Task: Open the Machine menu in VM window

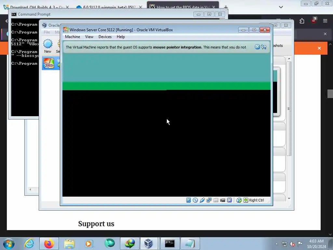Action: point(73,37)
